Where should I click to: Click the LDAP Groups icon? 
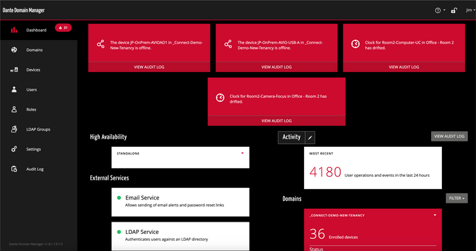pyautogui.click(x=14, y=129)
